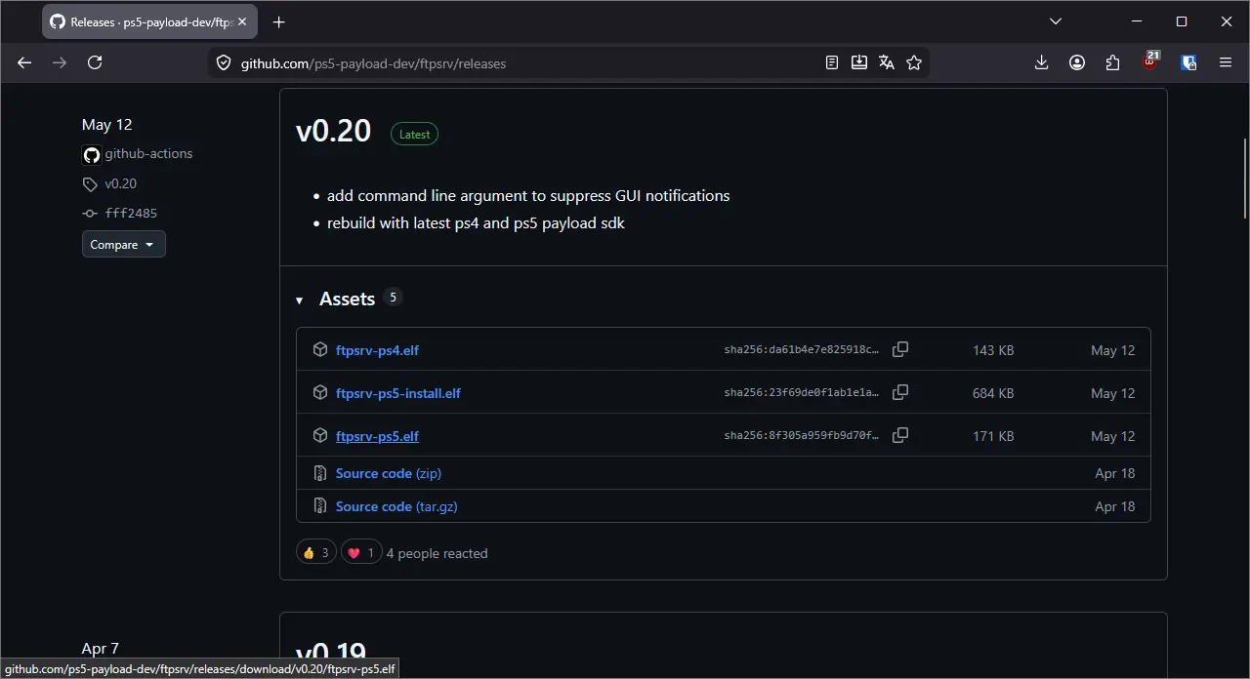Open the browser hamburger menu
This screenshot has width=1250, height=679.
tap(1226, 62)
